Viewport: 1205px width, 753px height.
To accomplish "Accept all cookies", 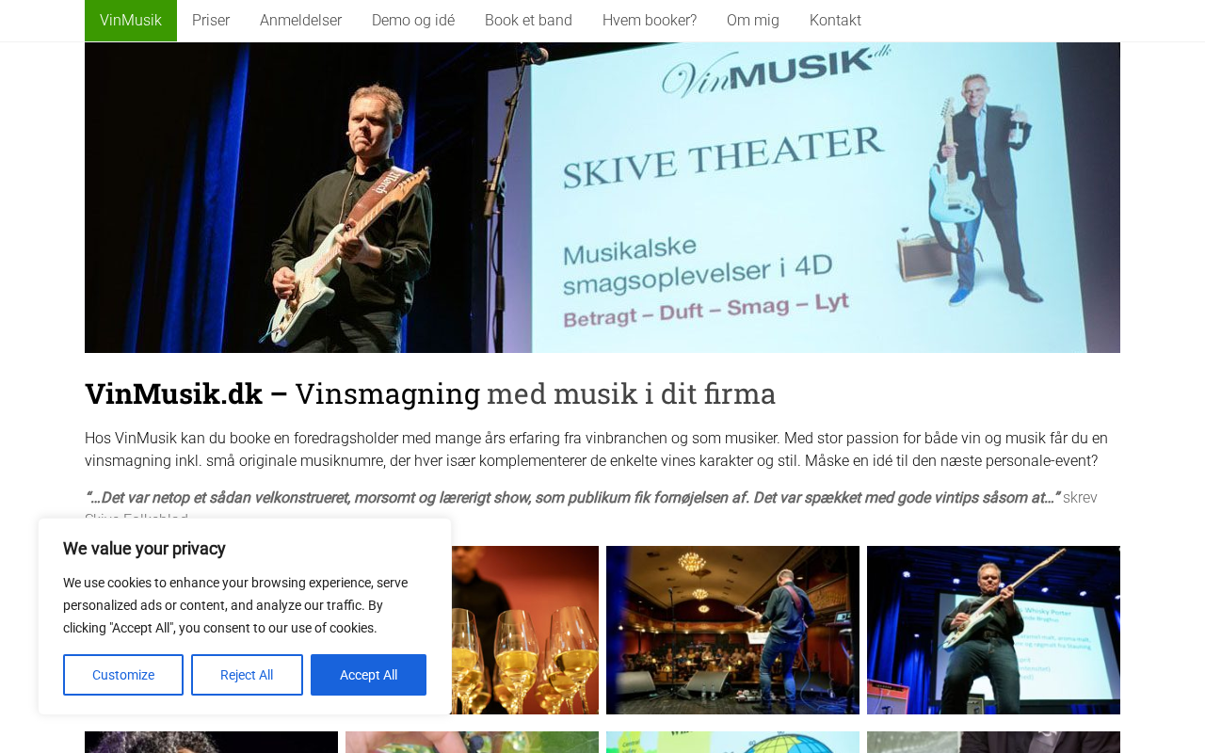I will (368, 675).
